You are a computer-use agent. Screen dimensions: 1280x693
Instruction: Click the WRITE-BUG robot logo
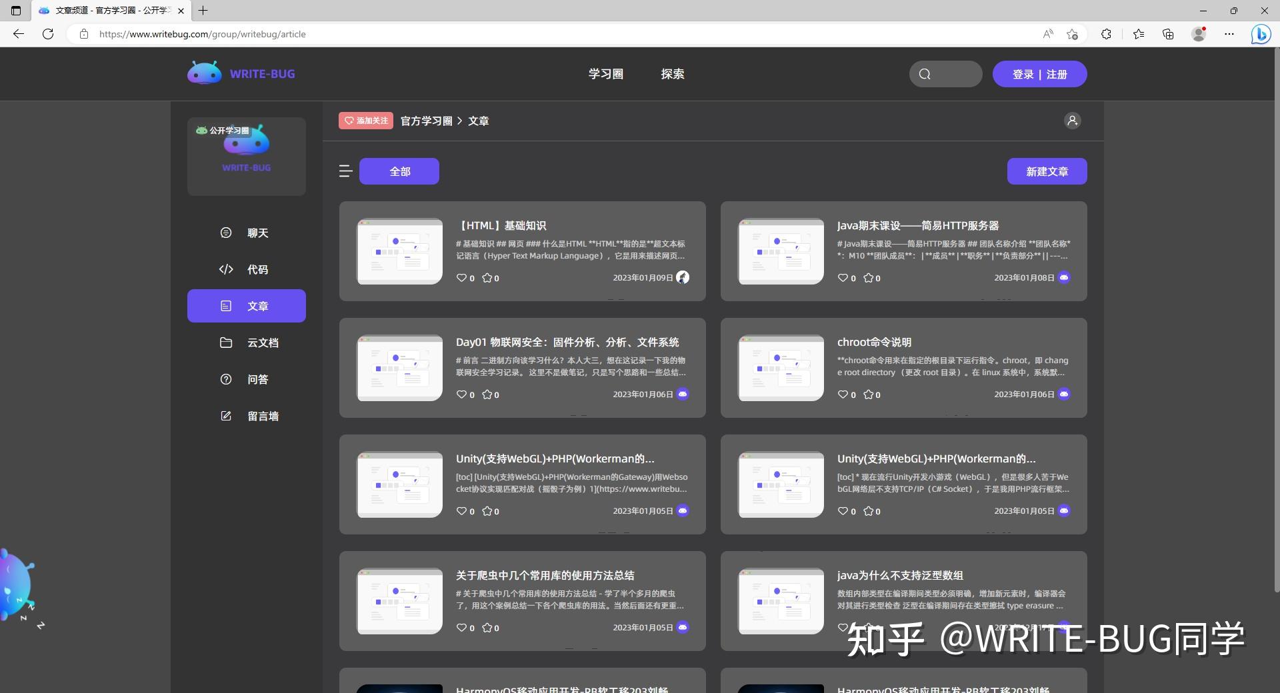204,73
